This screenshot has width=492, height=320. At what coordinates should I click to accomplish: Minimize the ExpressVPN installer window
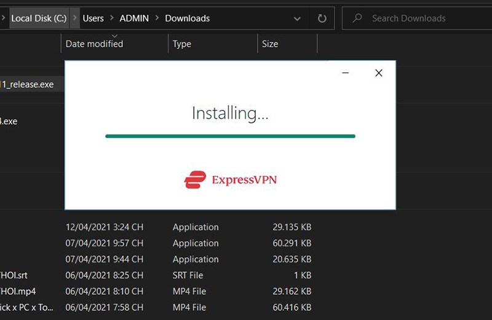point(346,73)
